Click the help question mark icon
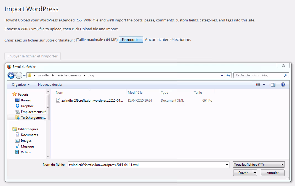The image size is (295, 186). [283, 85]
